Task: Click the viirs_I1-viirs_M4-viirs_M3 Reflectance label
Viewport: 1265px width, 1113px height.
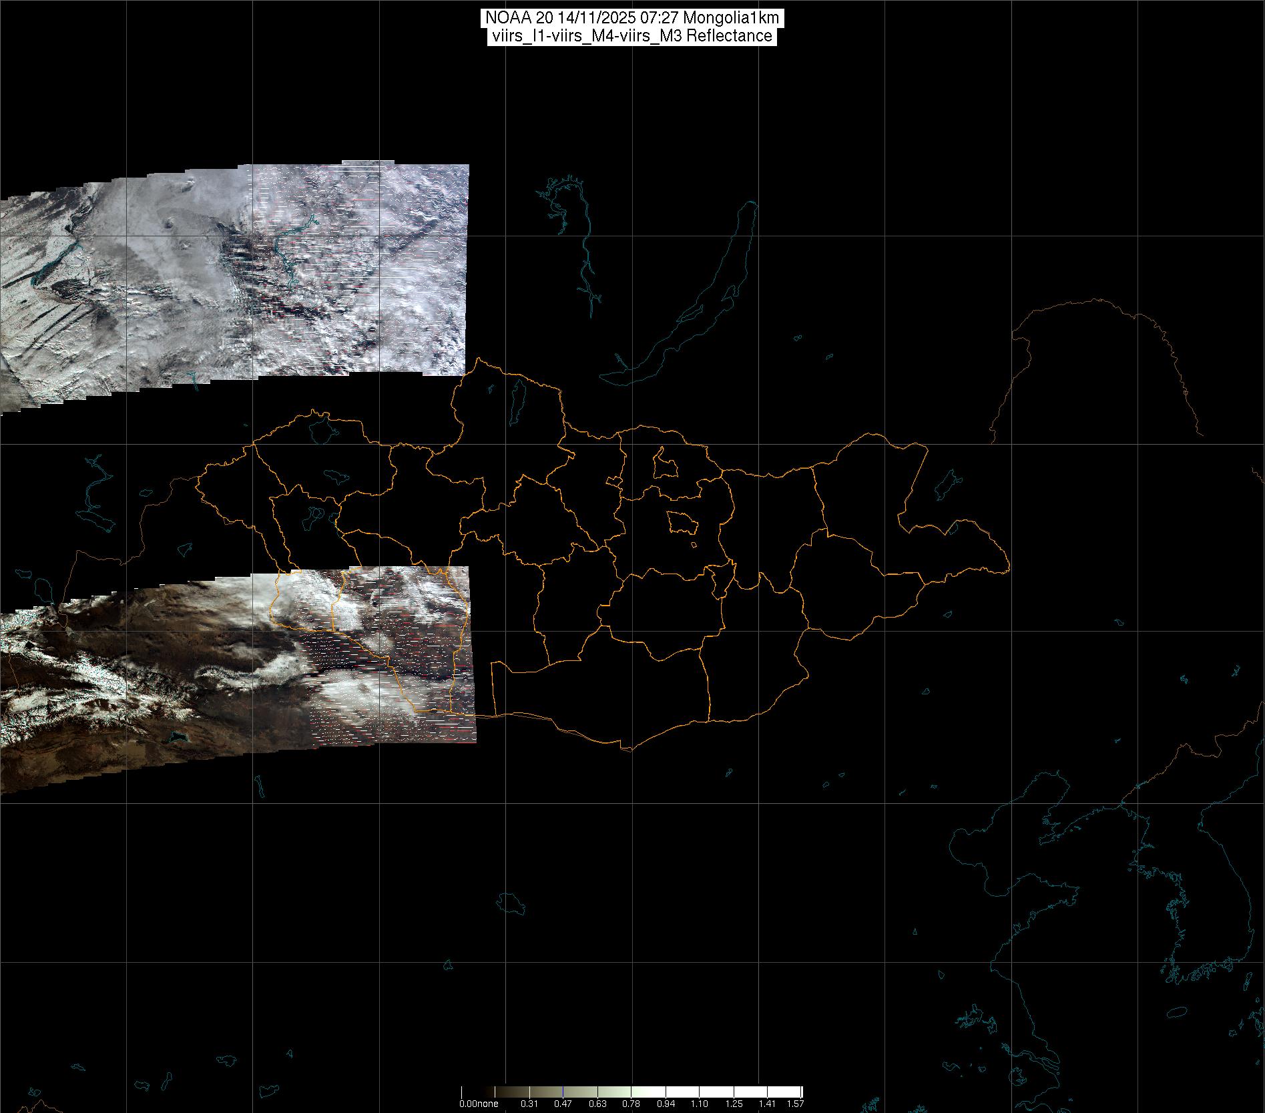Action: pyautogui.click(x=631, y=36)
